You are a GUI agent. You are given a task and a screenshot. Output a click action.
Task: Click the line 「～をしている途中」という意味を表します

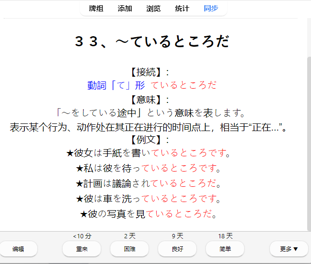coord(151,113)
